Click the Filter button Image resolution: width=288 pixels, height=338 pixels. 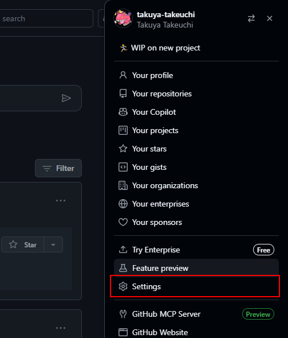(x=58, y=168)
